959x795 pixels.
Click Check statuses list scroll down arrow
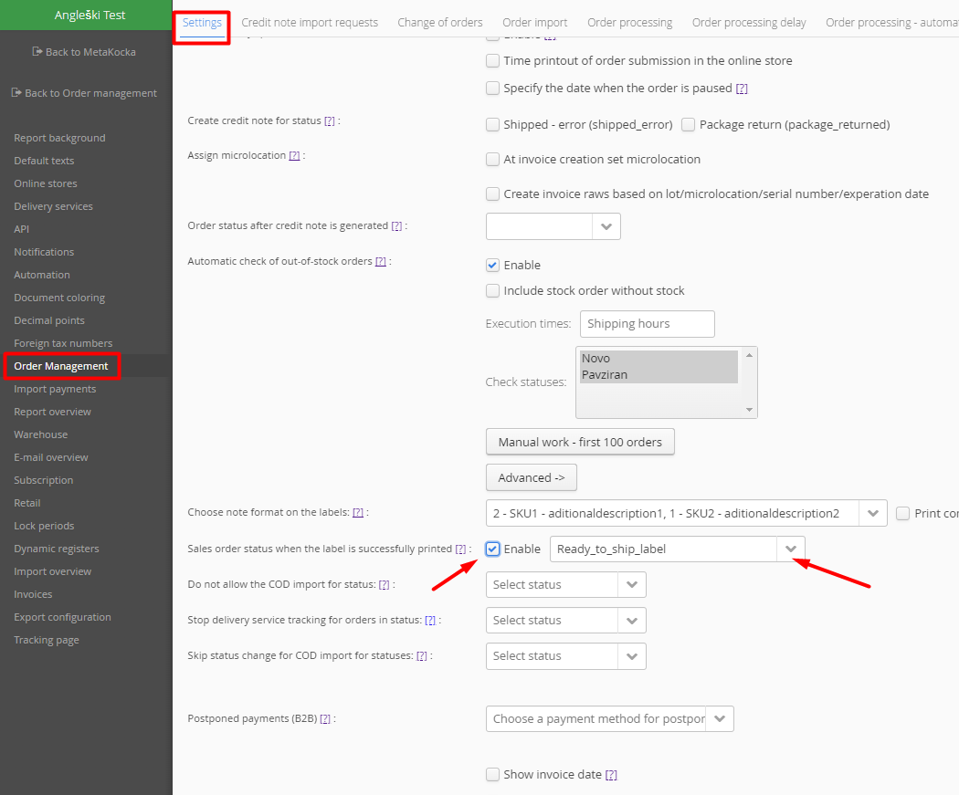click(x=749, y=410)
